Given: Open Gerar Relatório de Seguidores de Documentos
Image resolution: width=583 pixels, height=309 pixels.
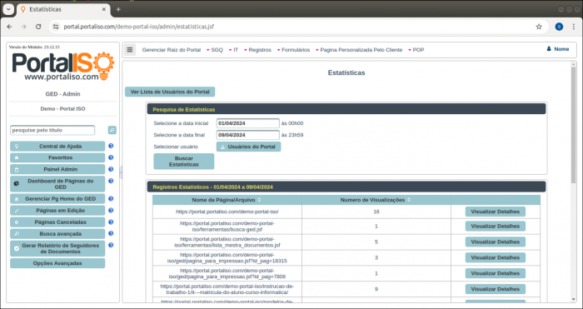Looking at the screenshot, I should [57, 248].
